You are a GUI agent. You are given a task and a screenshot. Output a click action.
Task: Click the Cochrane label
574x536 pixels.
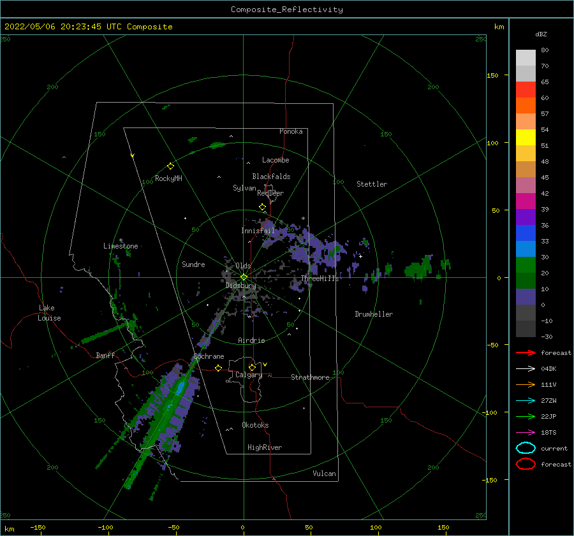click(209, 356)
